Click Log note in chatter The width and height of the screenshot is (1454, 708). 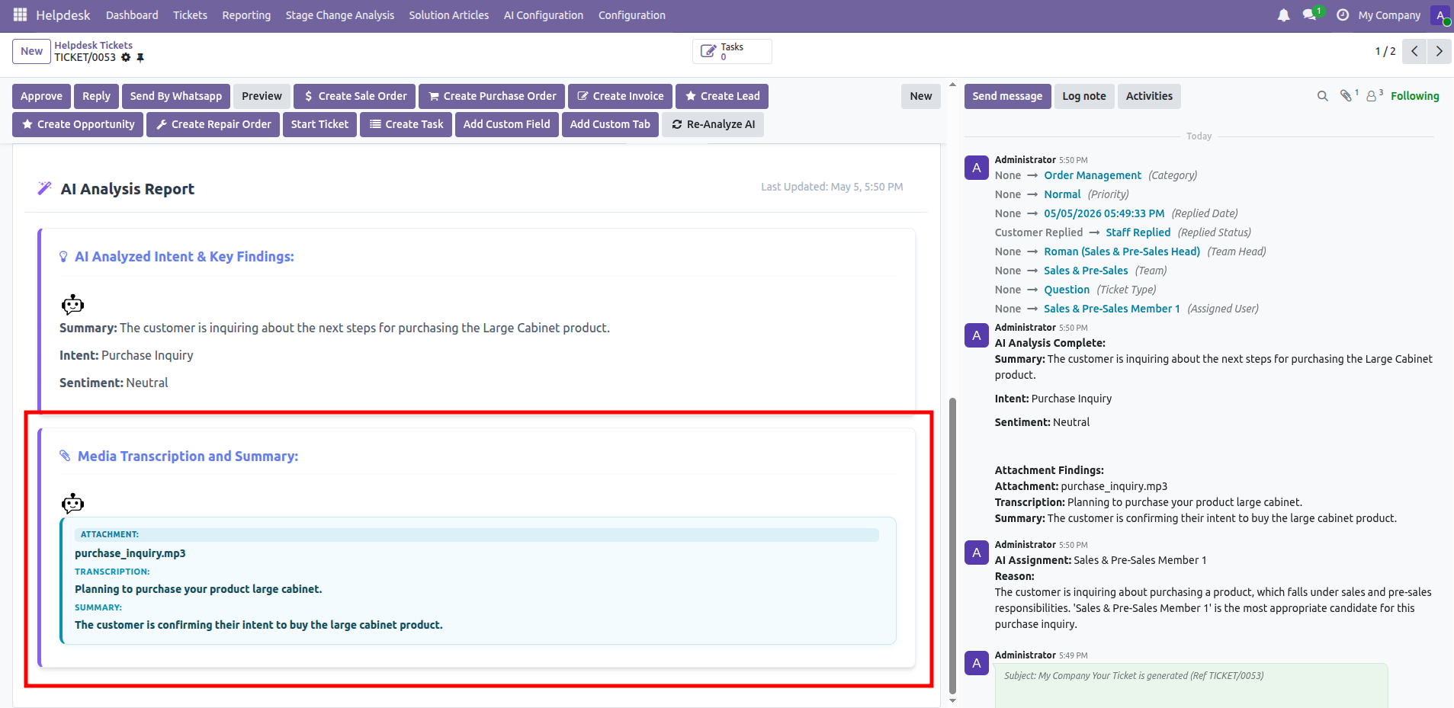tap(1084, 96)
